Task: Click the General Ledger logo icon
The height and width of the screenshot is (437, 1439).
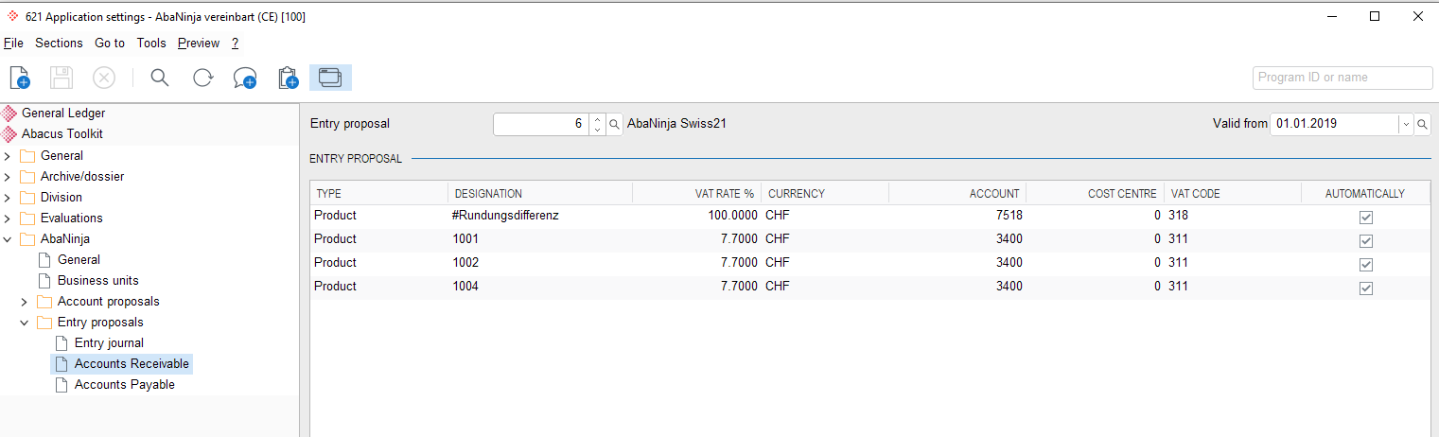Action: (x=10, y=114)
